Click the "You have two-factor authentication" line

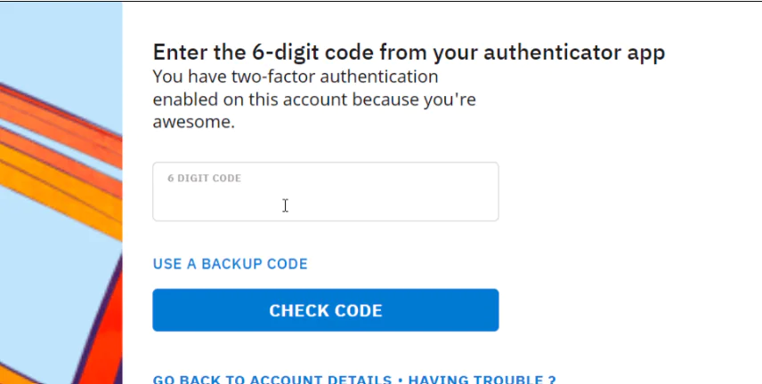click(x=295, y=76)
